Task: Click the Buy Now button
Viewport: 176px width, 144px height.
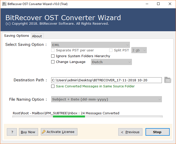Action: (28, 132)
